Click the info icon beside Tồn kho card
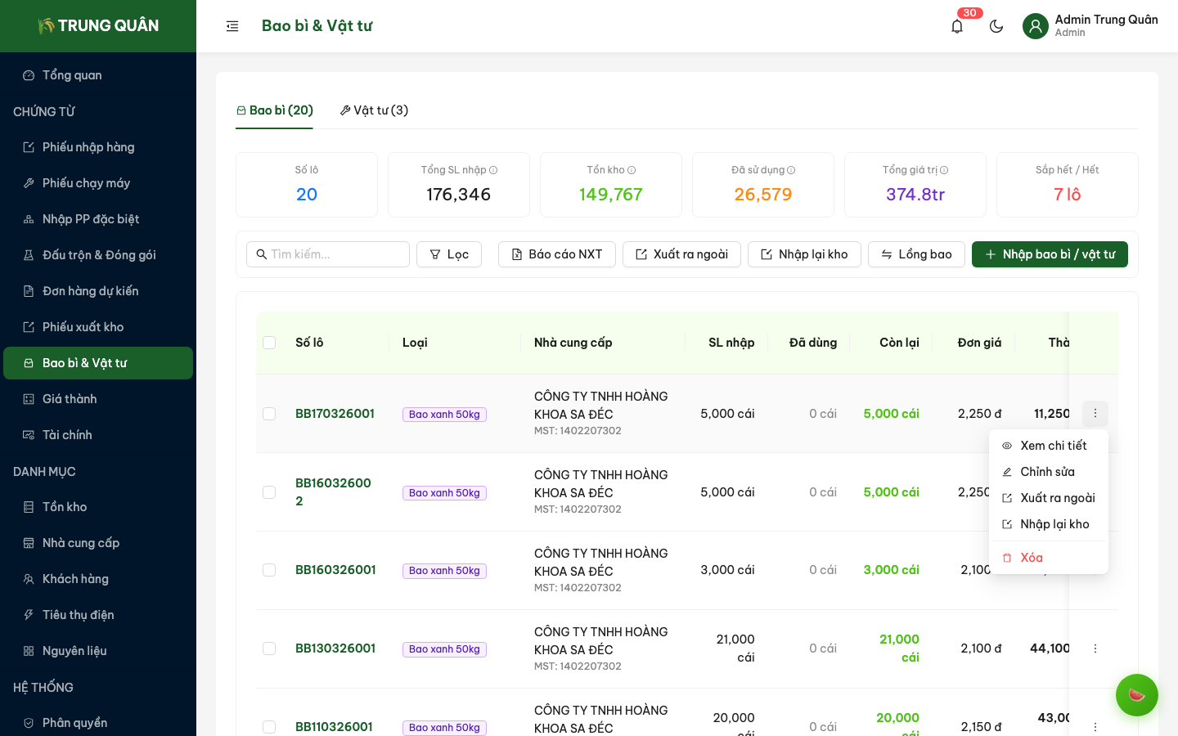The height and width of the screenshot is (736, 1178). tap(632, 170)
